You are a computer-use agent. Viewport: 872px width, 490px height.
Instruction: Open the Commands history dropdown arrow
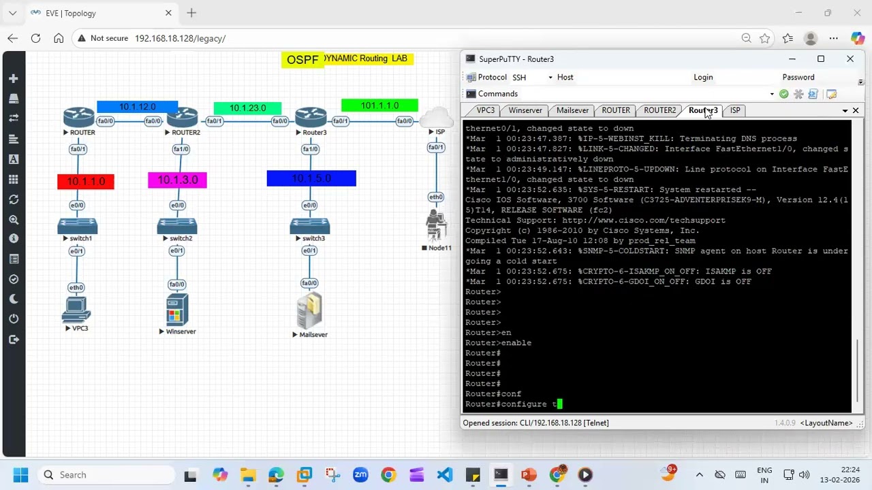pyautogui.click(x=772, y=94)
